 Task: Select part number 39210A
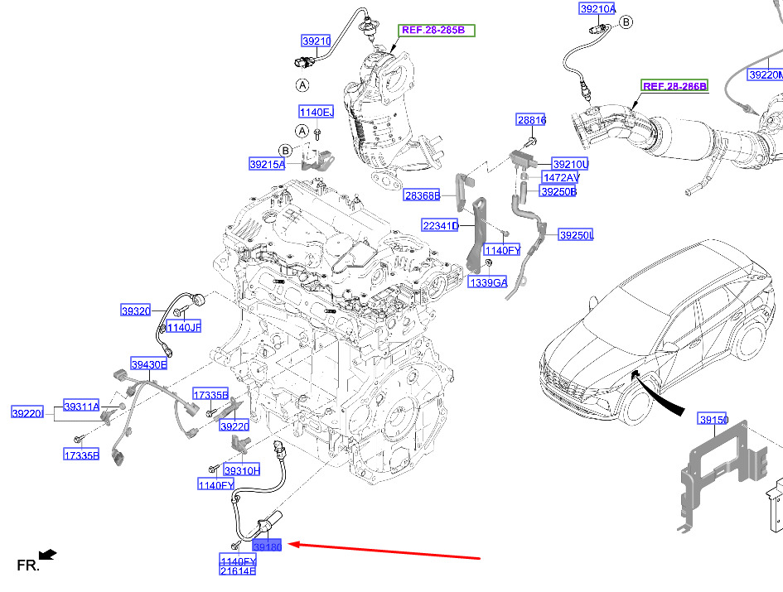click(597, 9)
